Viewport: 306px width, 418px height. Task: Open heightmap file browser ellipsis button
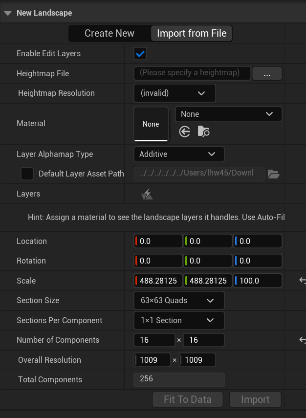coord(267,73)
